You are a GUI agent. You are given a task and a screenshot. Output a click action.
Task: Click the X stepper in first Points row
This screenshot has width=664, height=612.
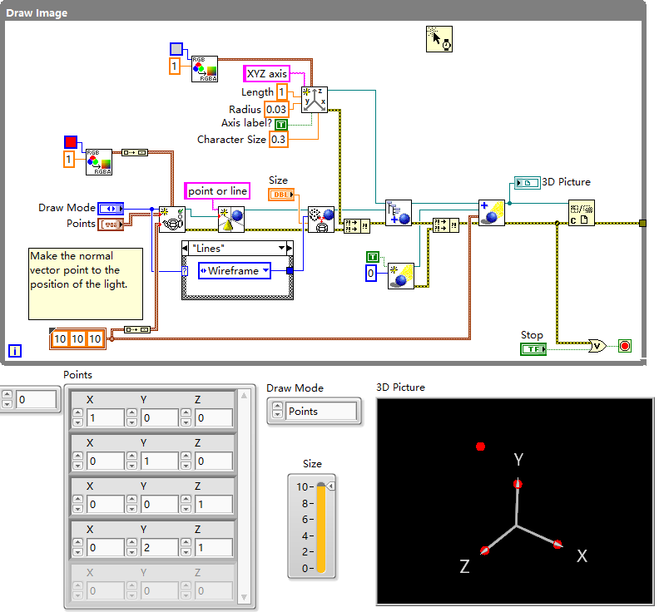[x=77, y=417]
